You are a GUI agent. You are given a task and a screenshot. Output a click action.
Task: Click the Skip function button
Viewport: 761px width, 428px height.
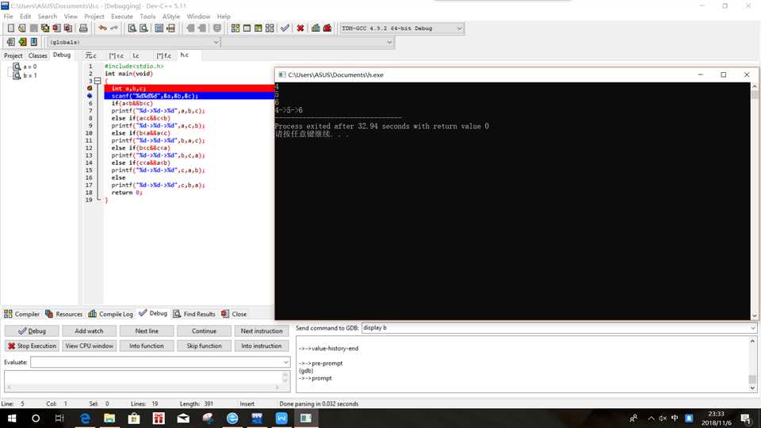click(x=204, y=346)
